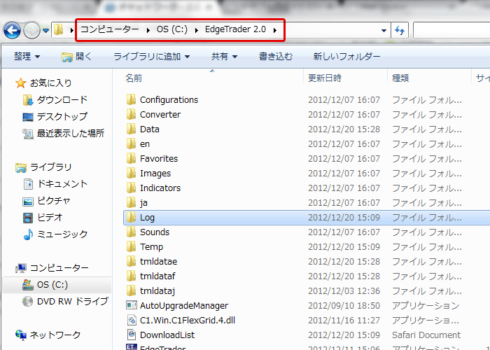Click the Configurations folder icon
This screenshot has width=490, height=350.
131,99
